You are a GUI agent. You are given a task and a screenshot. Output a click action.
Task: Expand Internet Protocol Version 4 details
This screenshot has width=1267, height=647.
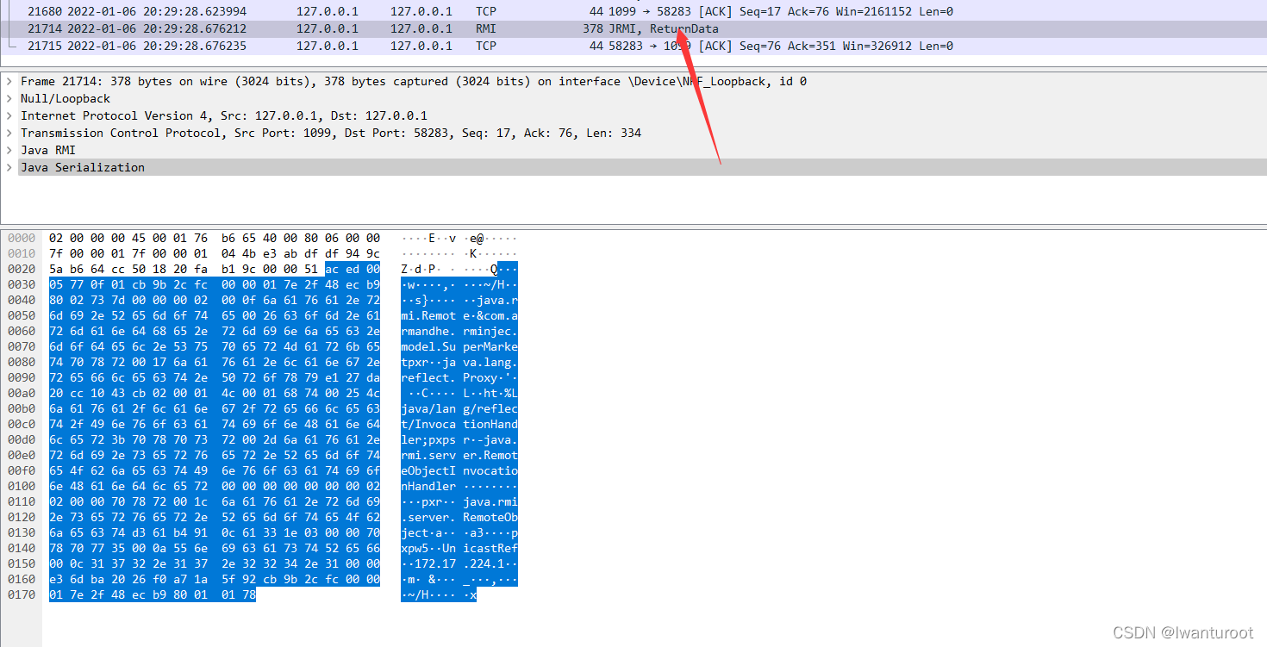(9, 116)
